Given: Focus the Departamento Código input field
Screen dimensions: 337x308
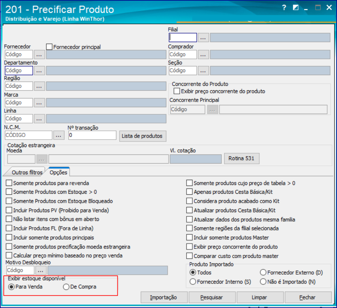Looking at the screenshot, I should (19, 71).
